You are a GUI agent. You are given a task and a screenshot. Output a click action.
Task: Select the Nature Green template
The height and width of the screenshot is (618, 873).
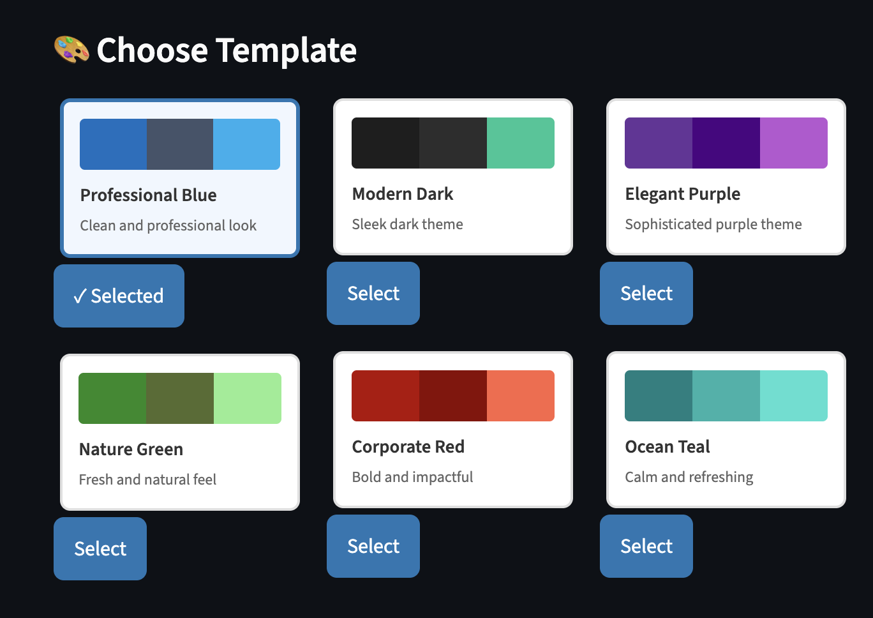pos(100,548)
